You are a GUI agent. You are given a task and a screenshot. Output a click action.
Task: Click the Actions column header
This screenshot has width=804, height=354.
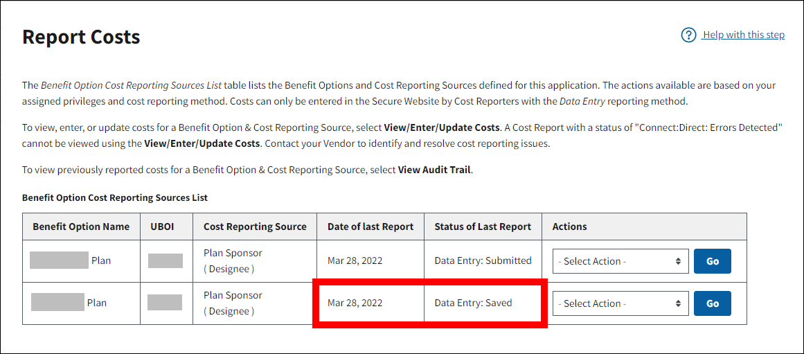[x=569, y=227]
